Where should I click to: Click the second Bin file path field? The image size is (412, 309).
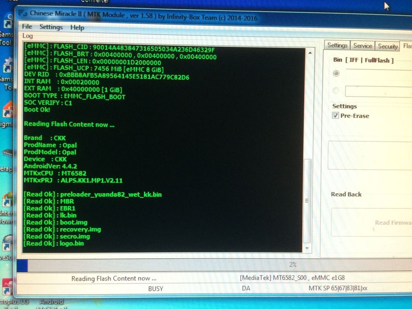point(379,92)
